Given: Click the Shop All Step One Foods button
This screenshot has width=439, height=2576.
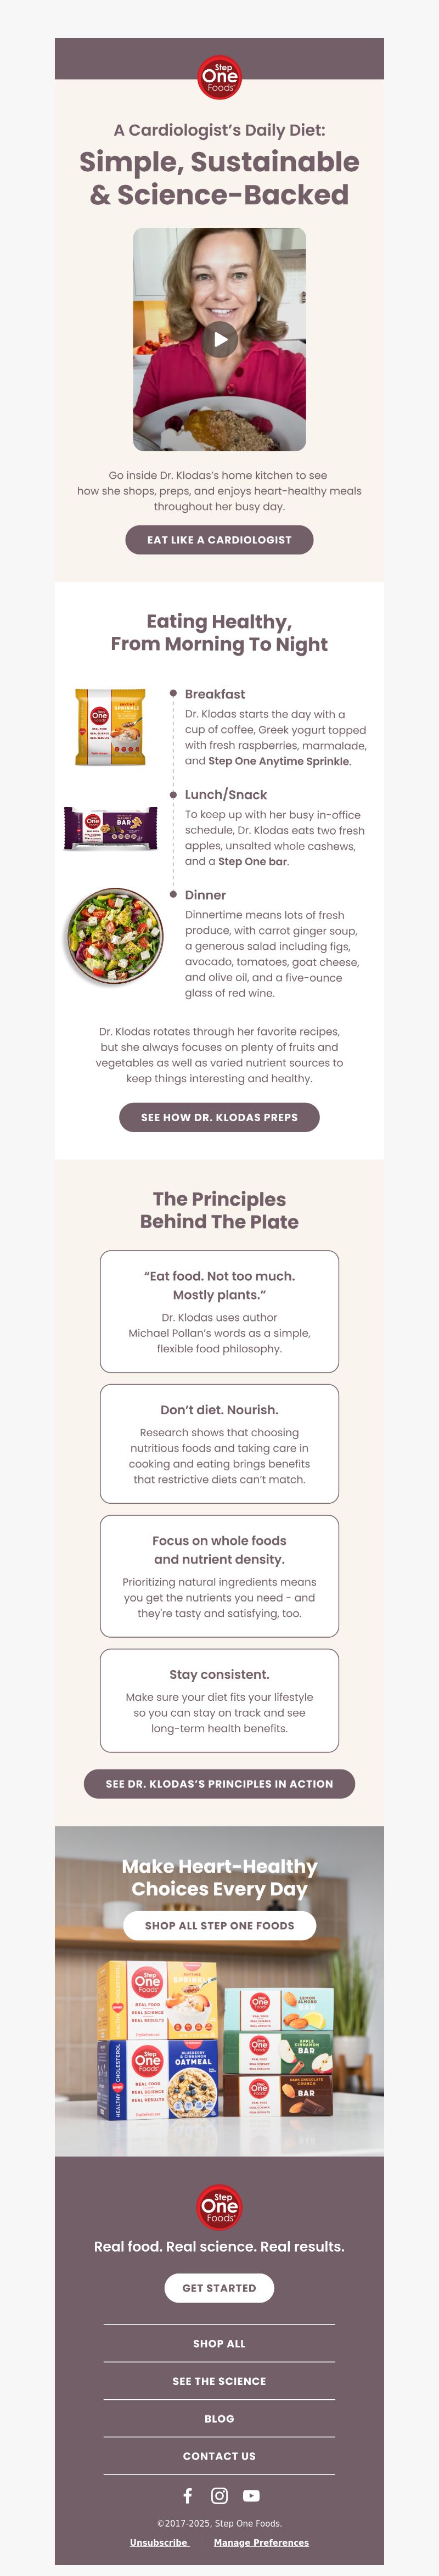Looking at the screenshot, I should (x=219, y=1925).
